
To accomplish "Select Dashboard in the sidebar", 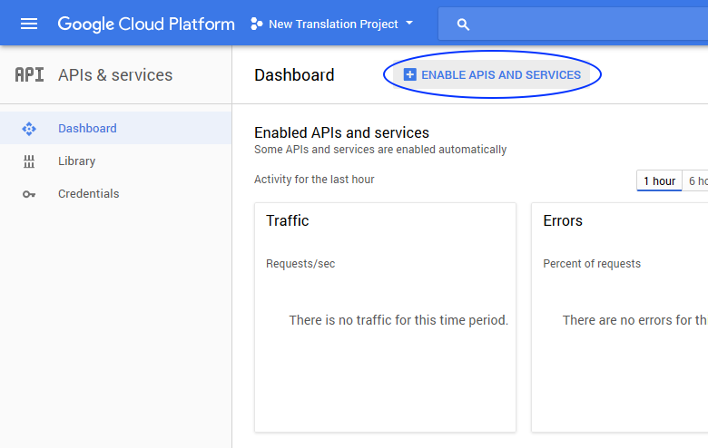I will [115, 128].
